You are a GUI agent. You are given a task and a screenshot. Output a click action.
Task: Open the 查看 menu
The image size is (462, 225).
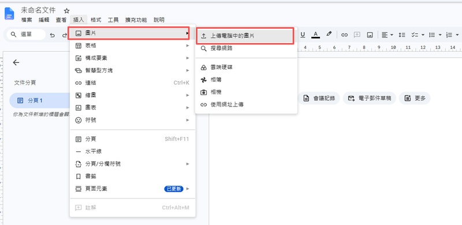point(61,20)
